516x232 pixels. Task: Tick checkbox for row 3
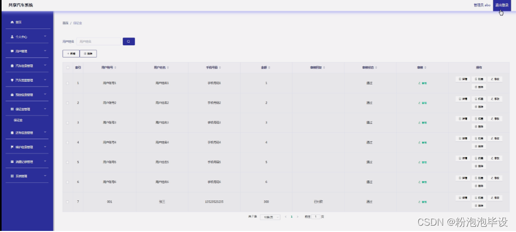coord(68,123)
